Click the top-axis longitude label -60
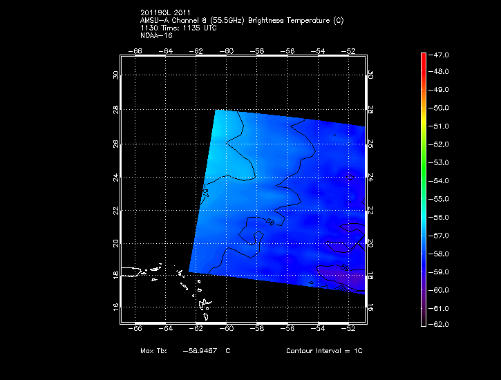 coord(227,51)
